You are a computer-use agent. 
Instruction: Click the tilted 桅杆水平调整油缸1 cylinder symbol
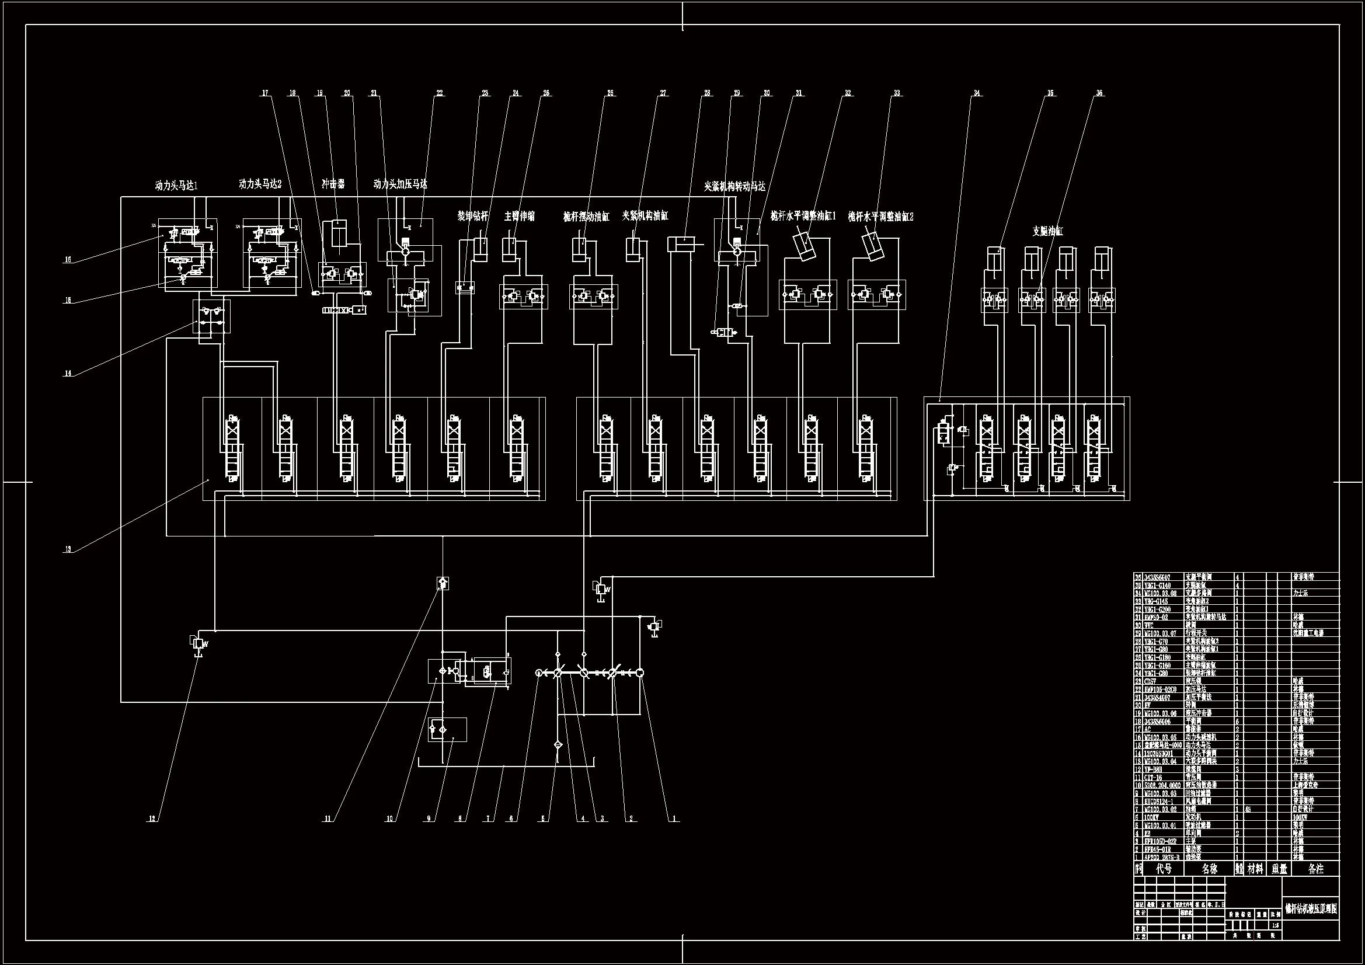[804, 246]
